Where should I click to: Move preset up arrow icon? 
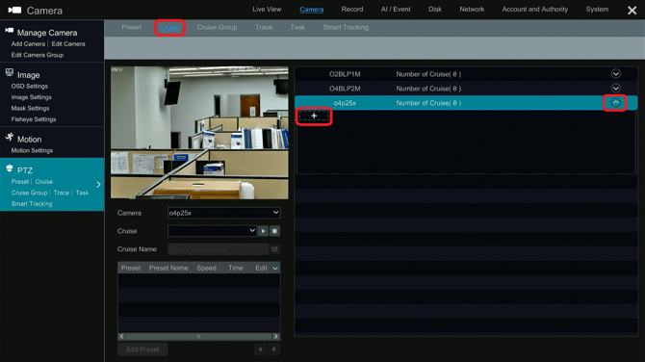(260, 349)
